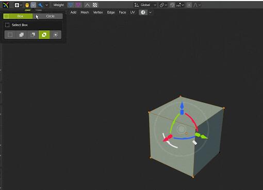Open the Face menu
Screen dimensions: 263x190
pos(122,12)
